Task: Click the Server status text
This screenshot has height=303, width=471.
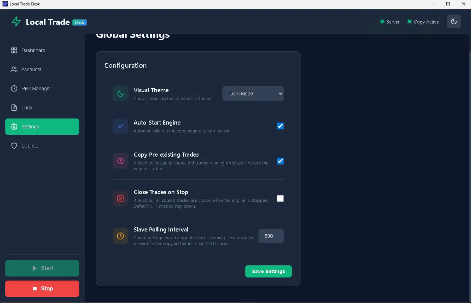Action: 393,22
